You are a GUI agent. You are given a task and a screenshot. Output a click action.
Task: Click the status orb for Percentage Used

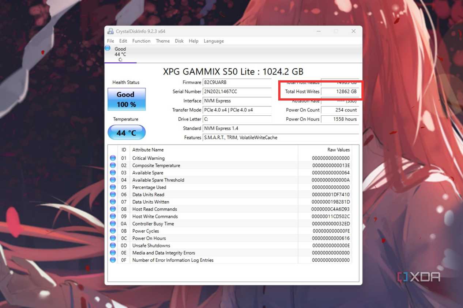pos(113,187)
